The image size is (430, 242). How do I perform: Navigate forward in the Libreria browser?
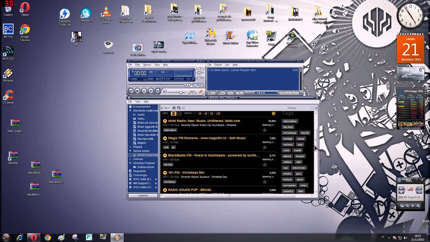point(166,108)
